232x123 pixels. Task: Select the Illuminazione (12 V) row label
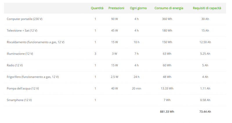(20, 54)
